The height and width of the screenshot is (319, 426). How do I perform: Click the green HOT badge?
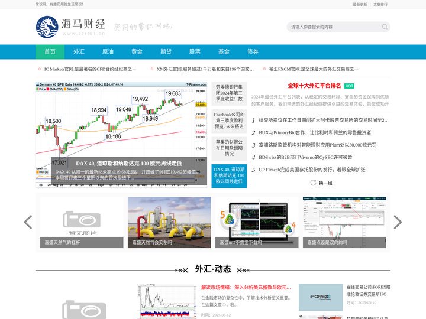[x=349, y=86]
